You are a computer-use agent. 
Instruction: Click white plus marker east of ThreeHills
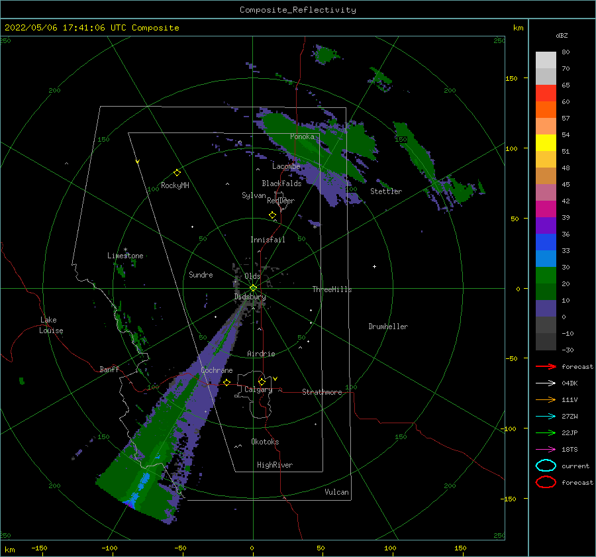[x=374, y=266]
